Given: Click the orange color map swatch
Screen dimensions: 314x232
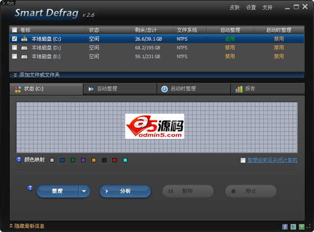Looking at the screenshot, I should coord(94,160).
